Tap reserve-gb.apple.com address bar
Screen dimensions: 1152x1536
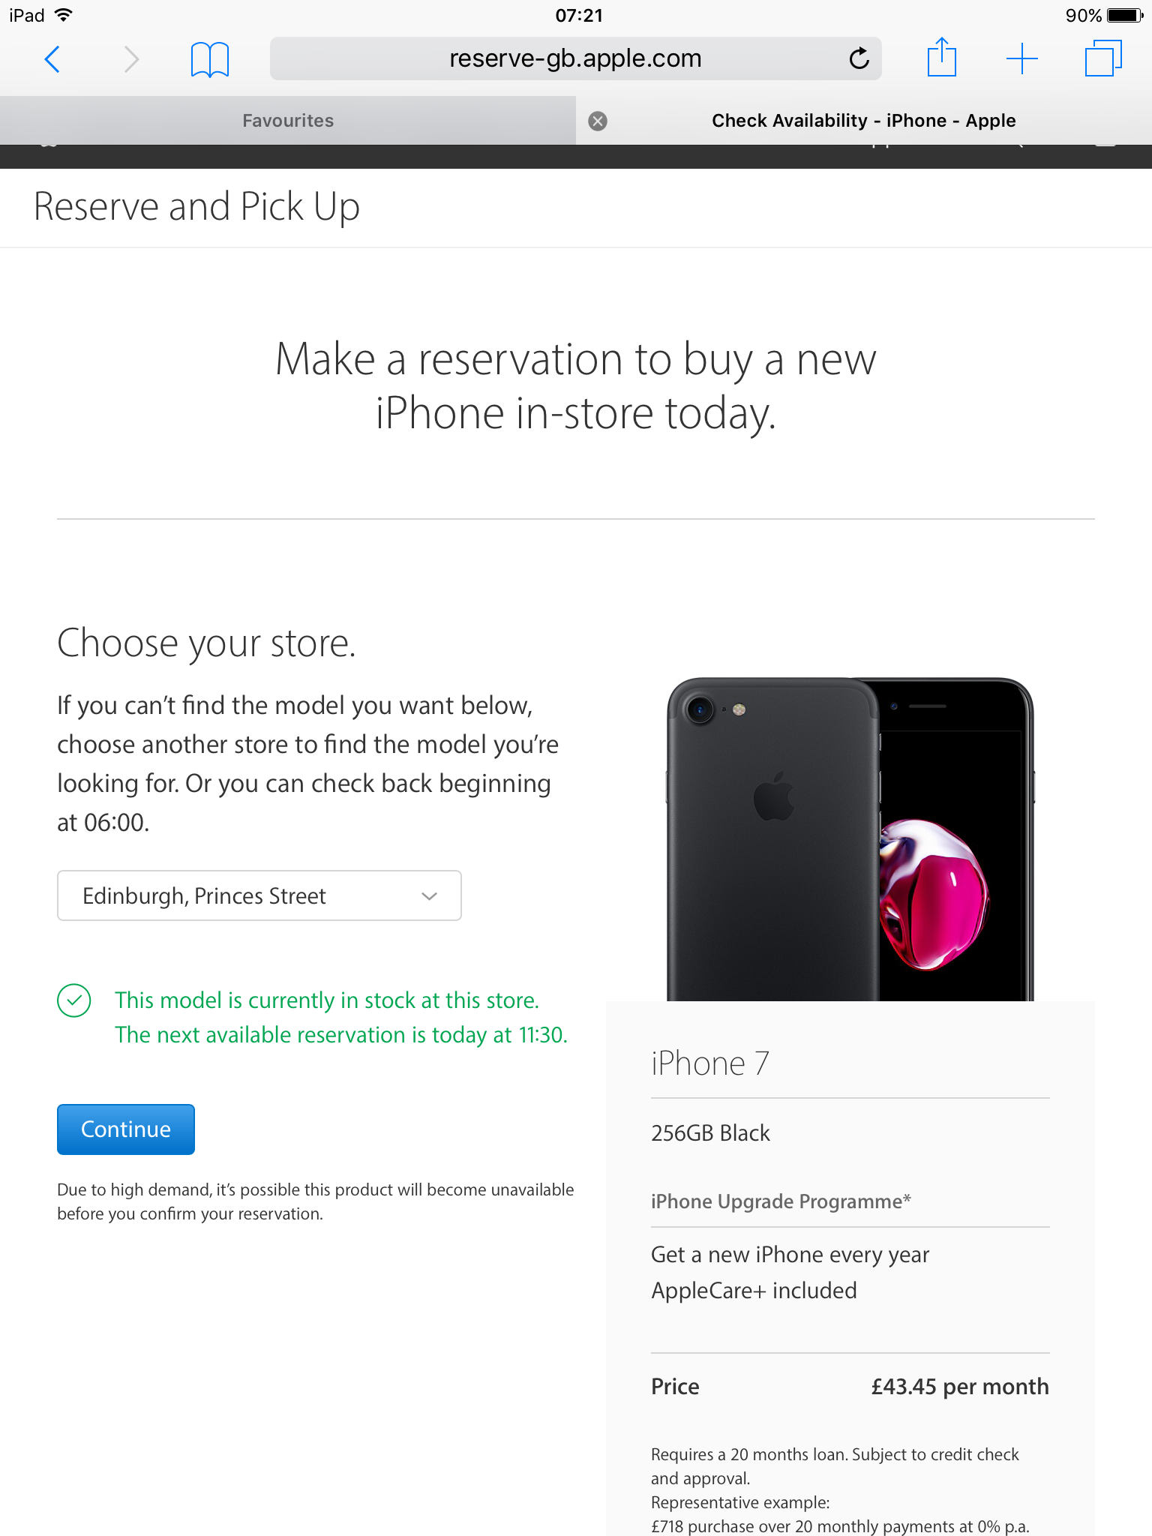point(575,58)
